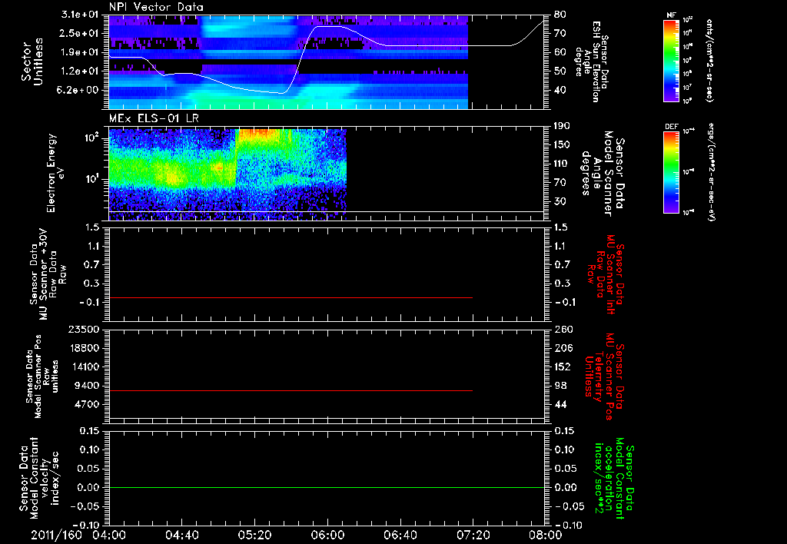Click the "DEF" color bar label
Image resolution: width=787 pixels, height=544 pixels.
[672, 127]
